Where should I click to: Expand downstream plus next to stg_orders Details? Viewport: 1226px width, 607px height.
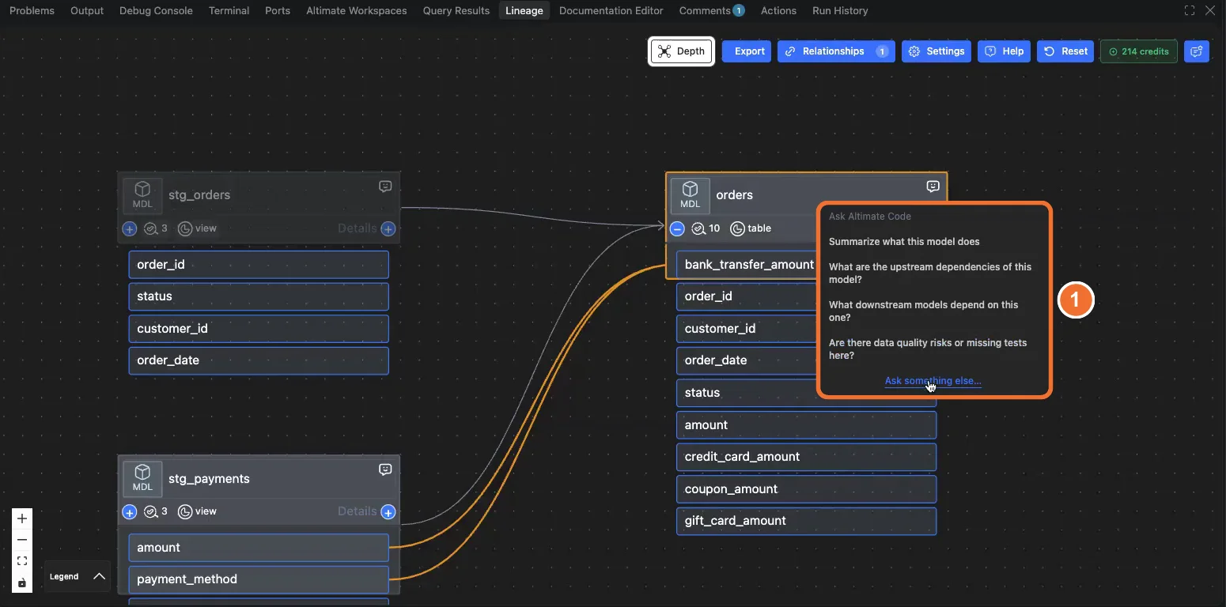tap(388, 228)
